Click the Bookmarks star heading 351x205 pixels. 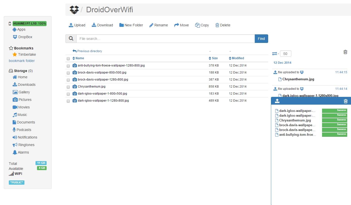click(x=21, y=48)
